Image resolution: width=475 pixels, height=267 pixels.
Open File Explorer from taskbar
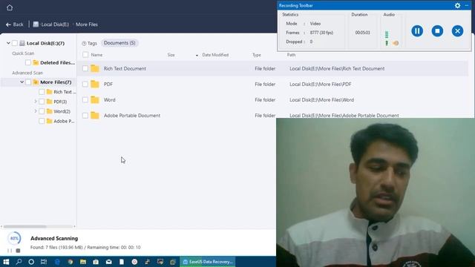coord(83,262)
